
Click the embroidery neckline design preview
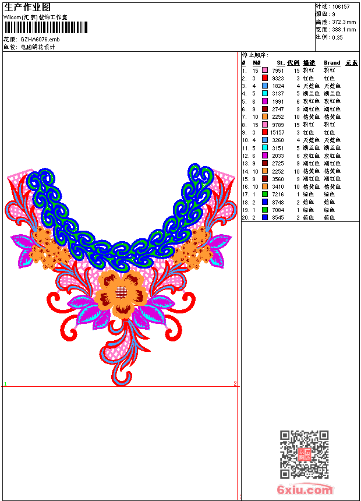(121, 275)
